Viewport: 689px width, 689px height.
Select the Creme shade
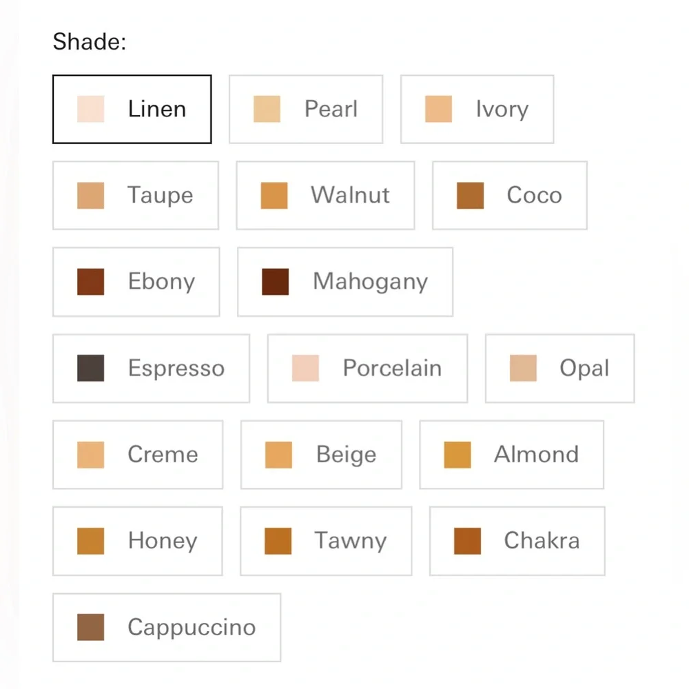click(x=138, y=454)
